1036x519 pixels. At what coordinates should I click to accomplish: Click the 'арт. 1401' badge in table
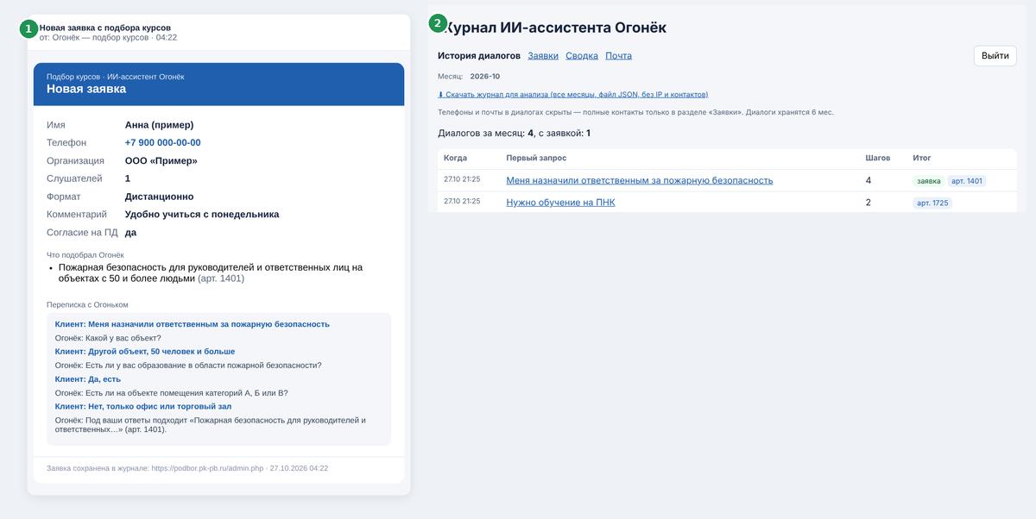pos(967,181)
